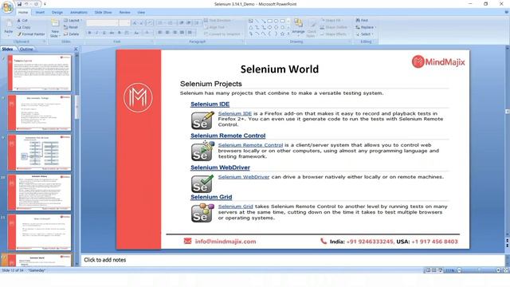Apply numbered list
510x287 pixels.
pyautogui.click(x=170, y=23)
